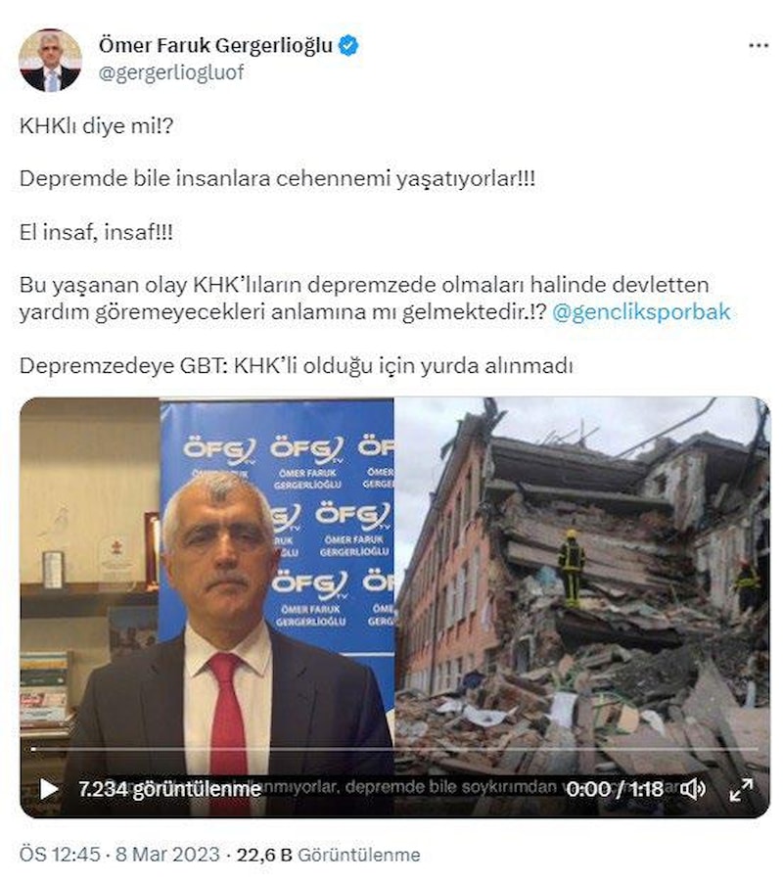Screen dimensions: 783x884
Task: Open the Ömer Faruk Gergerlioğlu display name
Action: [215, 45]
